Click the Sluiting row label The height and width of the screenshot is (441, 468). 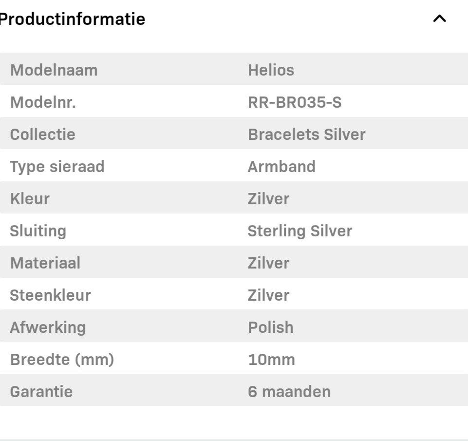(38, 231)
